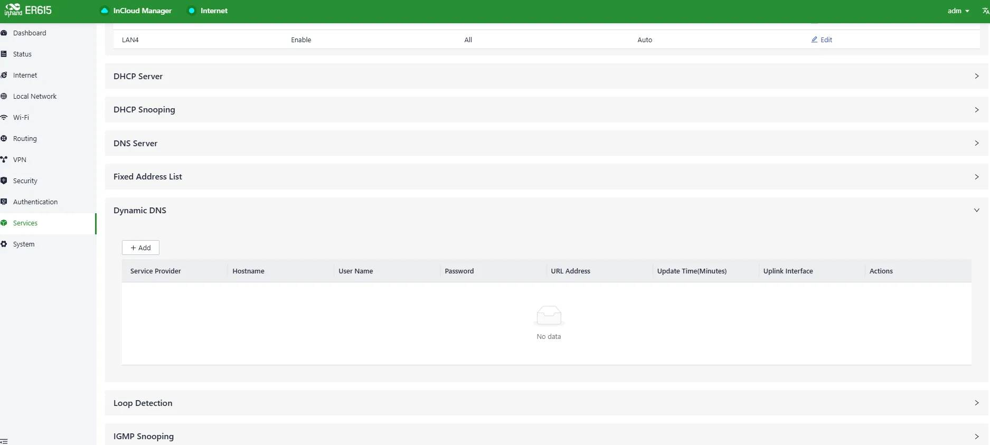Click the Internet globe icon in sidebar
This screenshot has height=445, width=990.
(4, 75)
